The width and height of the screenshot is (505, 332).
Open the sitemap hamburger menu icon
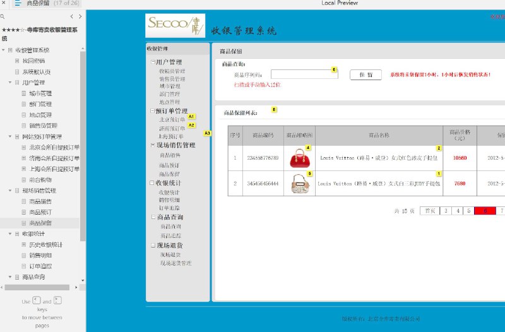(18, 4)
